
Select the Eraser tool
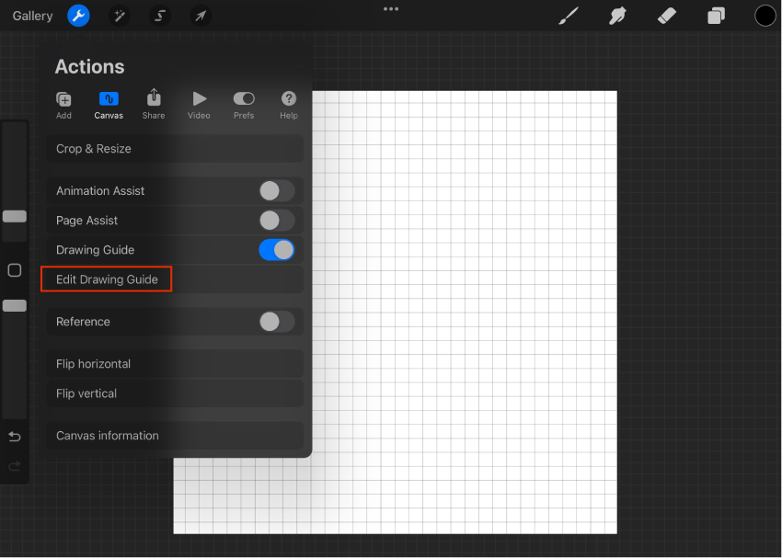coord(667,16)
